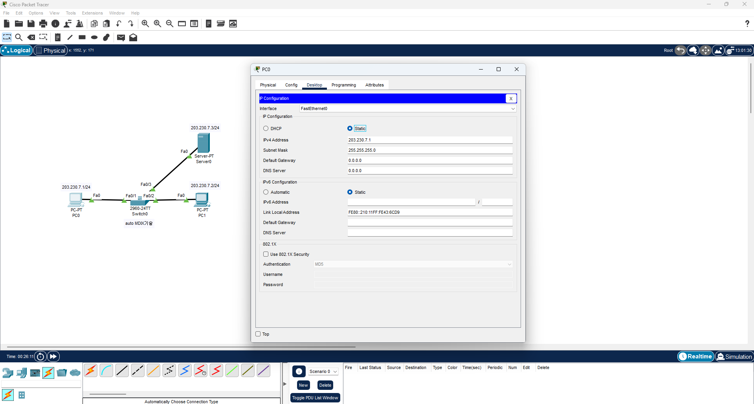This screenshot has width=754, height=404.
Task: Click the Power Cycle Devices button
Action: click(x=40, y=356)
